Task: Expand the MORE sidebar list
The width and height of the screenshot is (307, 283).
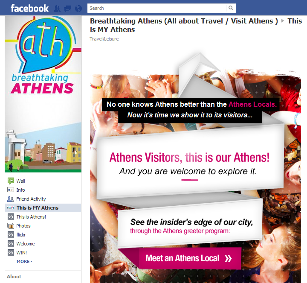Action: click(24, 261)
